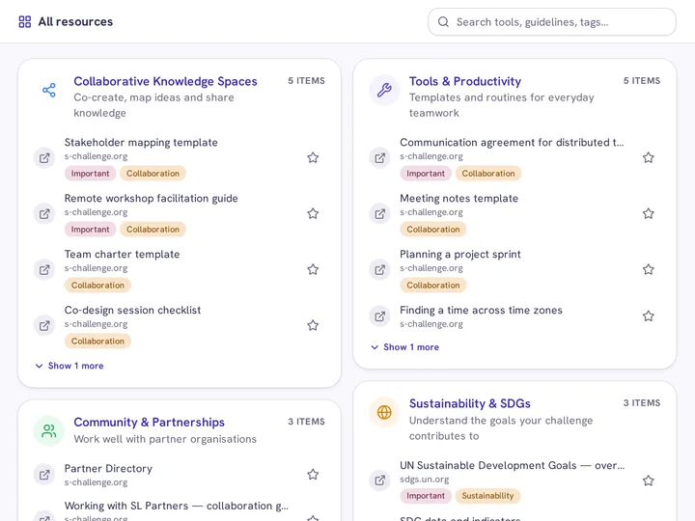The height and width of the screenshot is (521, 695).
Task: Open Team charter template link
Action: (x=122, y=254)
